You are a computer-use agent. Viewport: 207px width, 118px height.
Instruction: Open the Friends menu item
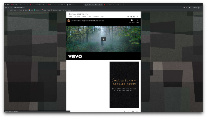click(84, 17)
